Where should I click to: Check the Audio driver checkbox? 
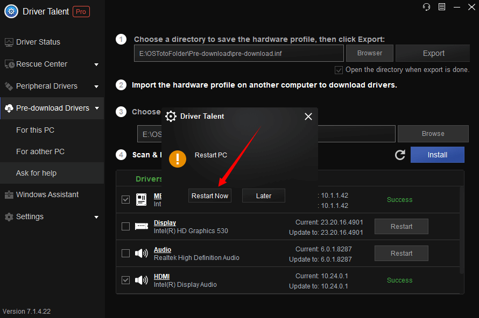(x=125, y=254)
